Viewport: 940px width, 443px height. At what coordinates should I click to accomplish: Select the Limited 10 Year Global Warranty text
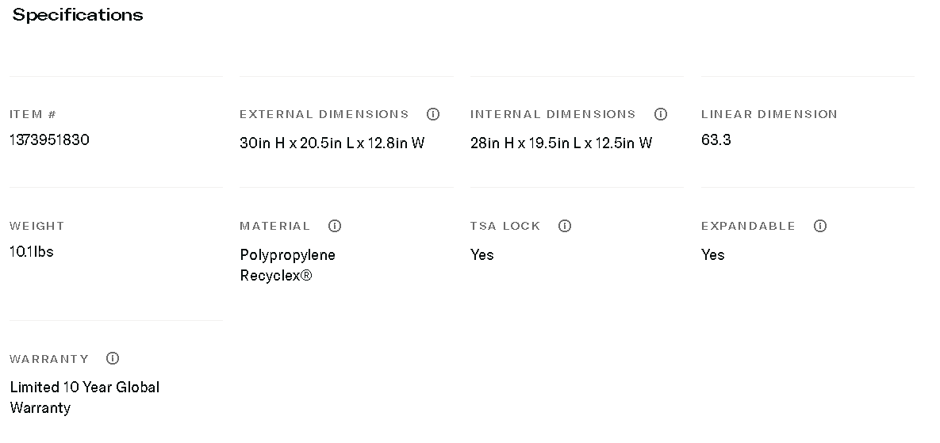coord(84,397)
